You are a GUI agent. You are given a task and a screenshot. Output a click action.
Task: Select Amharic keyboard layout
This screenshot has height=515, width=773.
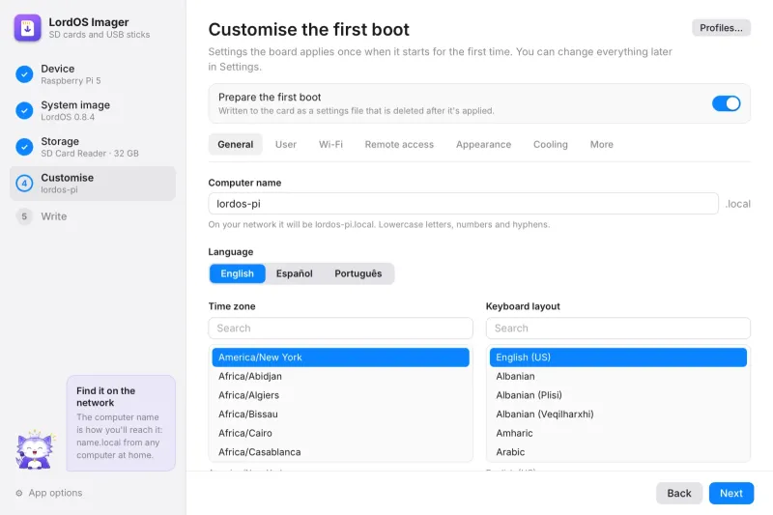(x=618, y=433)
